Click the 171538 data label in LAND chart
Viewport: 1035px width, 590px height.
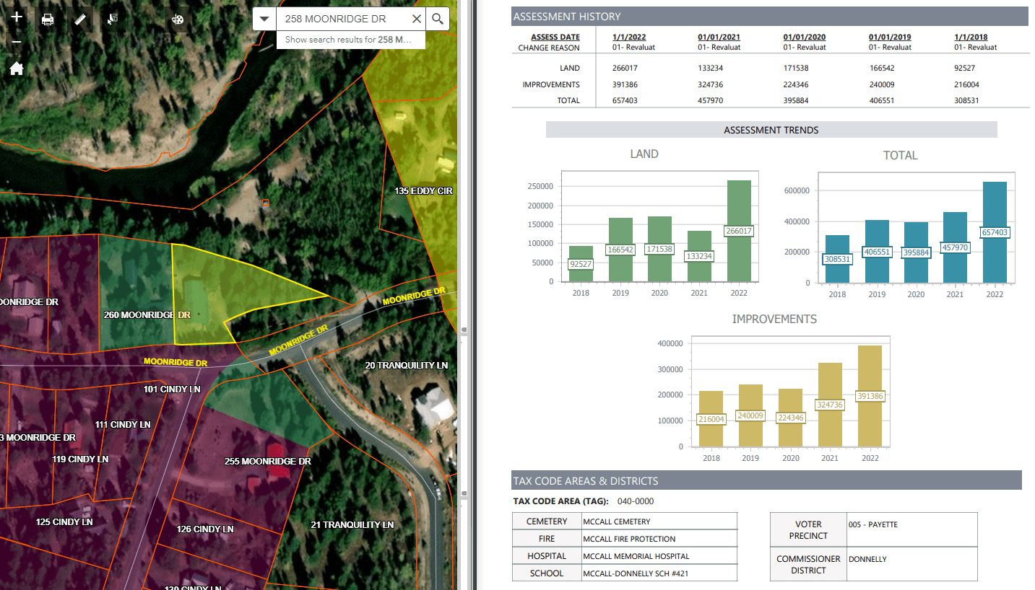pos(659,249)
